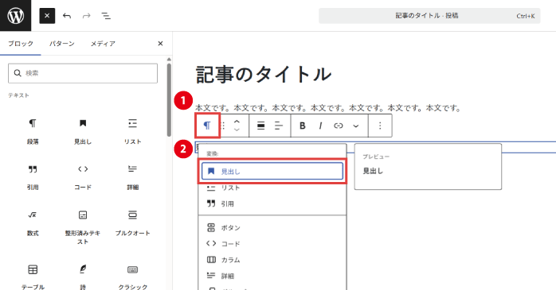Viewport: 556px width, 290px height.
Task: Redo the last undone change
Action: click(87, 16)
